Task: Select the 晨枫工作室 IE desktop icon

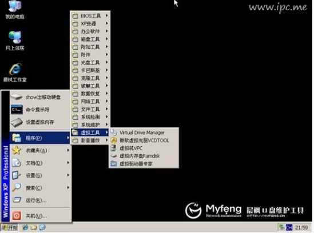Action: [x=15, y=73]
